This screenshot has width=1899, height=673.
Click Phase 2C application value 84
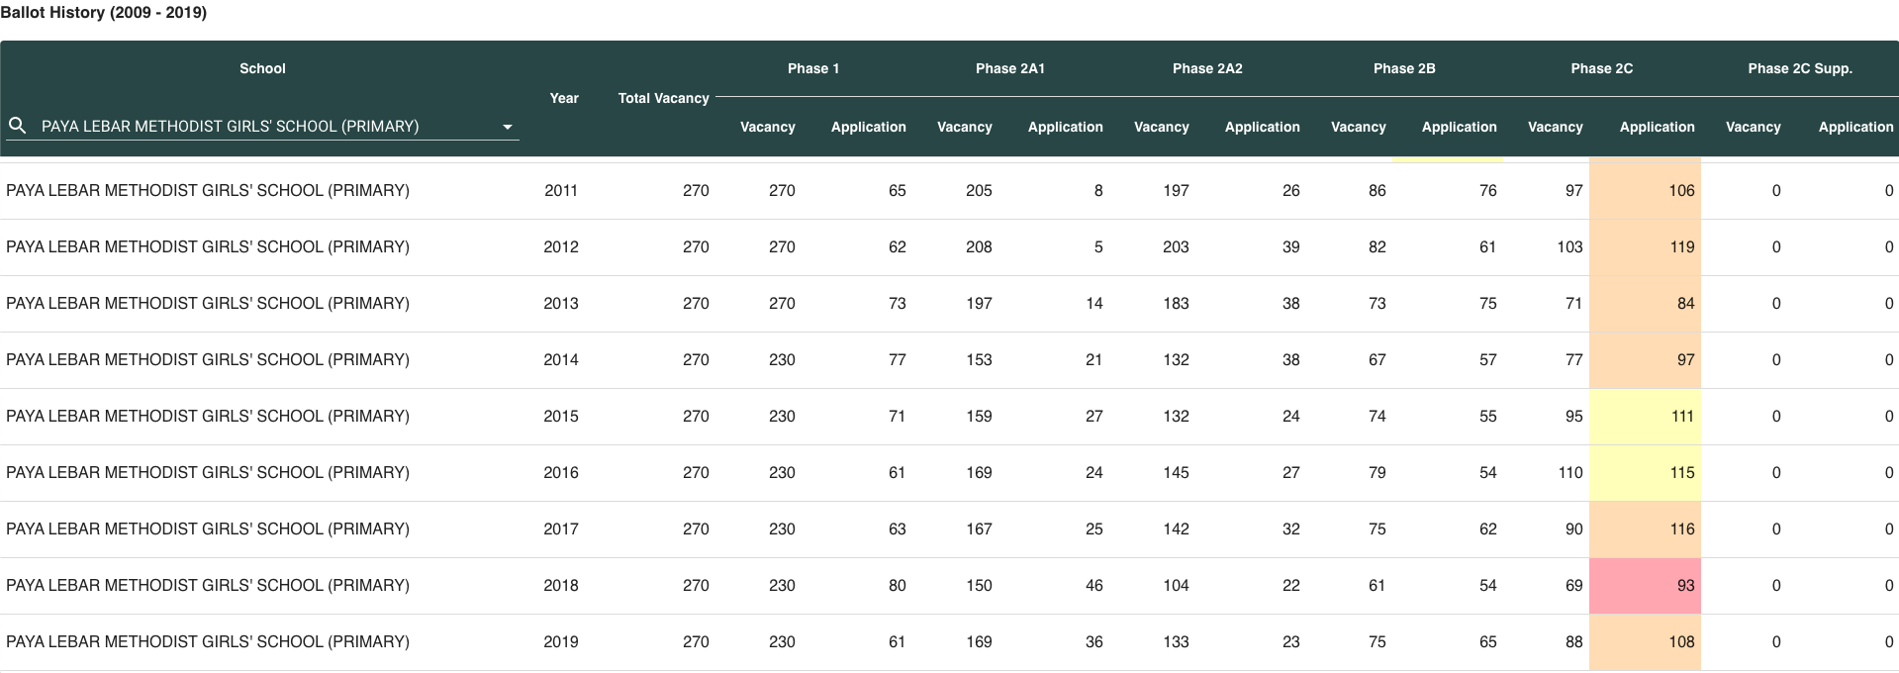[x=1686, y=303]
